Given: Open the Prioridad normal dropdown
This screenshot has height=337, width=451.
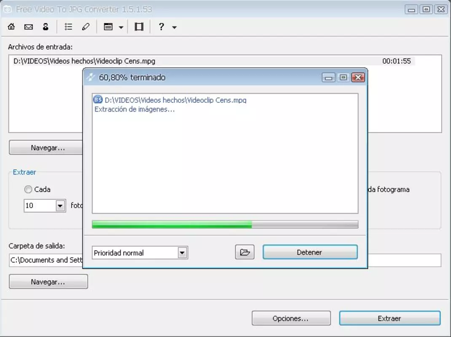Looking at the screenshot, I should click(x=140, y=253).
